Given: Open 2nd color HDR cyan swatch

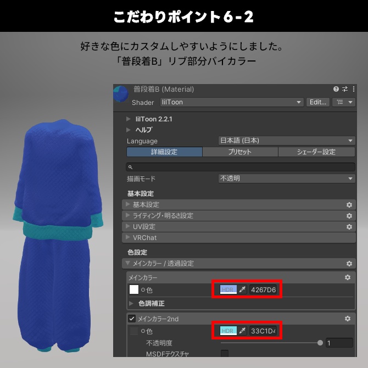Looking at the screenshot, I should [228, 331].
